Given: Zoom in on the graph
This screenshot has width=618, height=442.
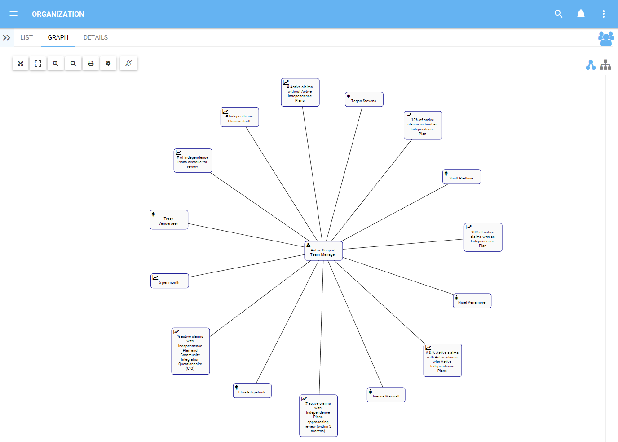Looking at the screenshot, I should pos(56,63).
